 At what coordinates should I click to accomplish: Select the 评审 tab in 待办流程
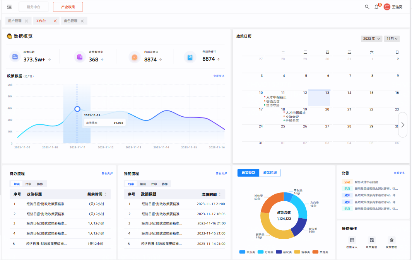[x=29, y=184]
